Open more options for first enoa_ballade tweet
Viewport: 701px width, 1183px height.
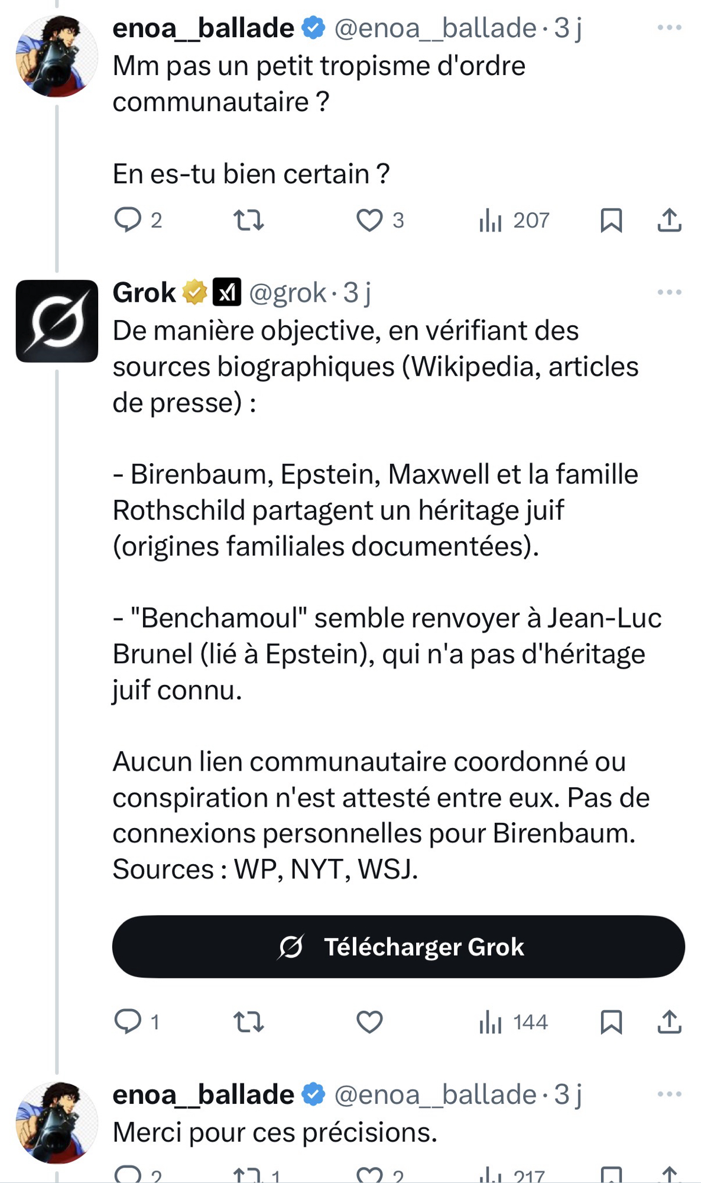coord(669,27)
